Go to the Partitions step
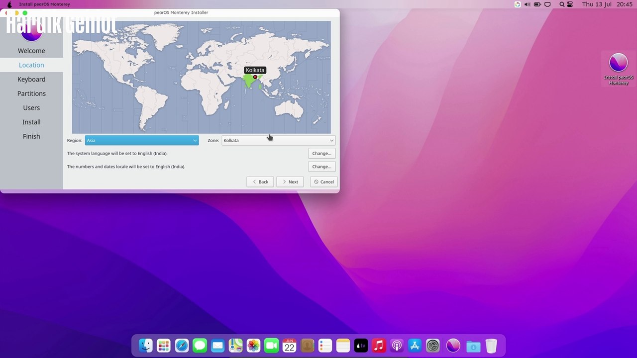The image size is (637, 358). click(x=31, y=93)
